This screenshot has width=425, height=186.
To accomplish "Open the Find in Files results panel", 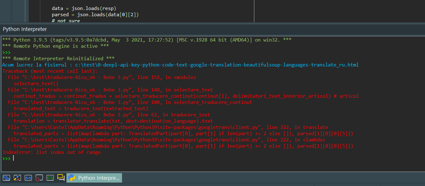I will pyautogui.click(x=28, y=178).
